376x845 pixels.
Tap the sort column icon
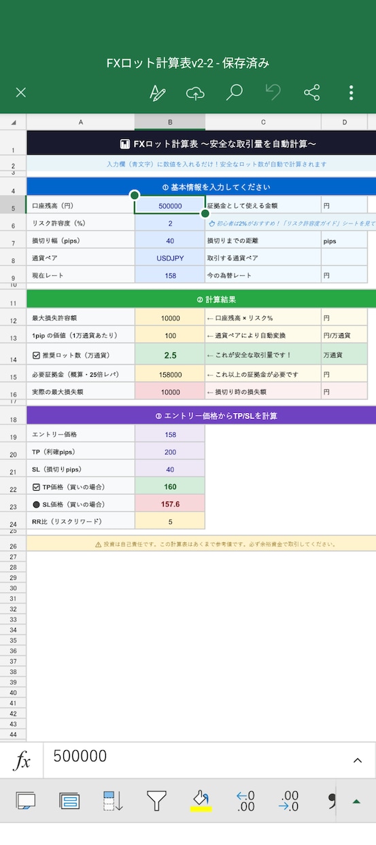pos(113,801)
